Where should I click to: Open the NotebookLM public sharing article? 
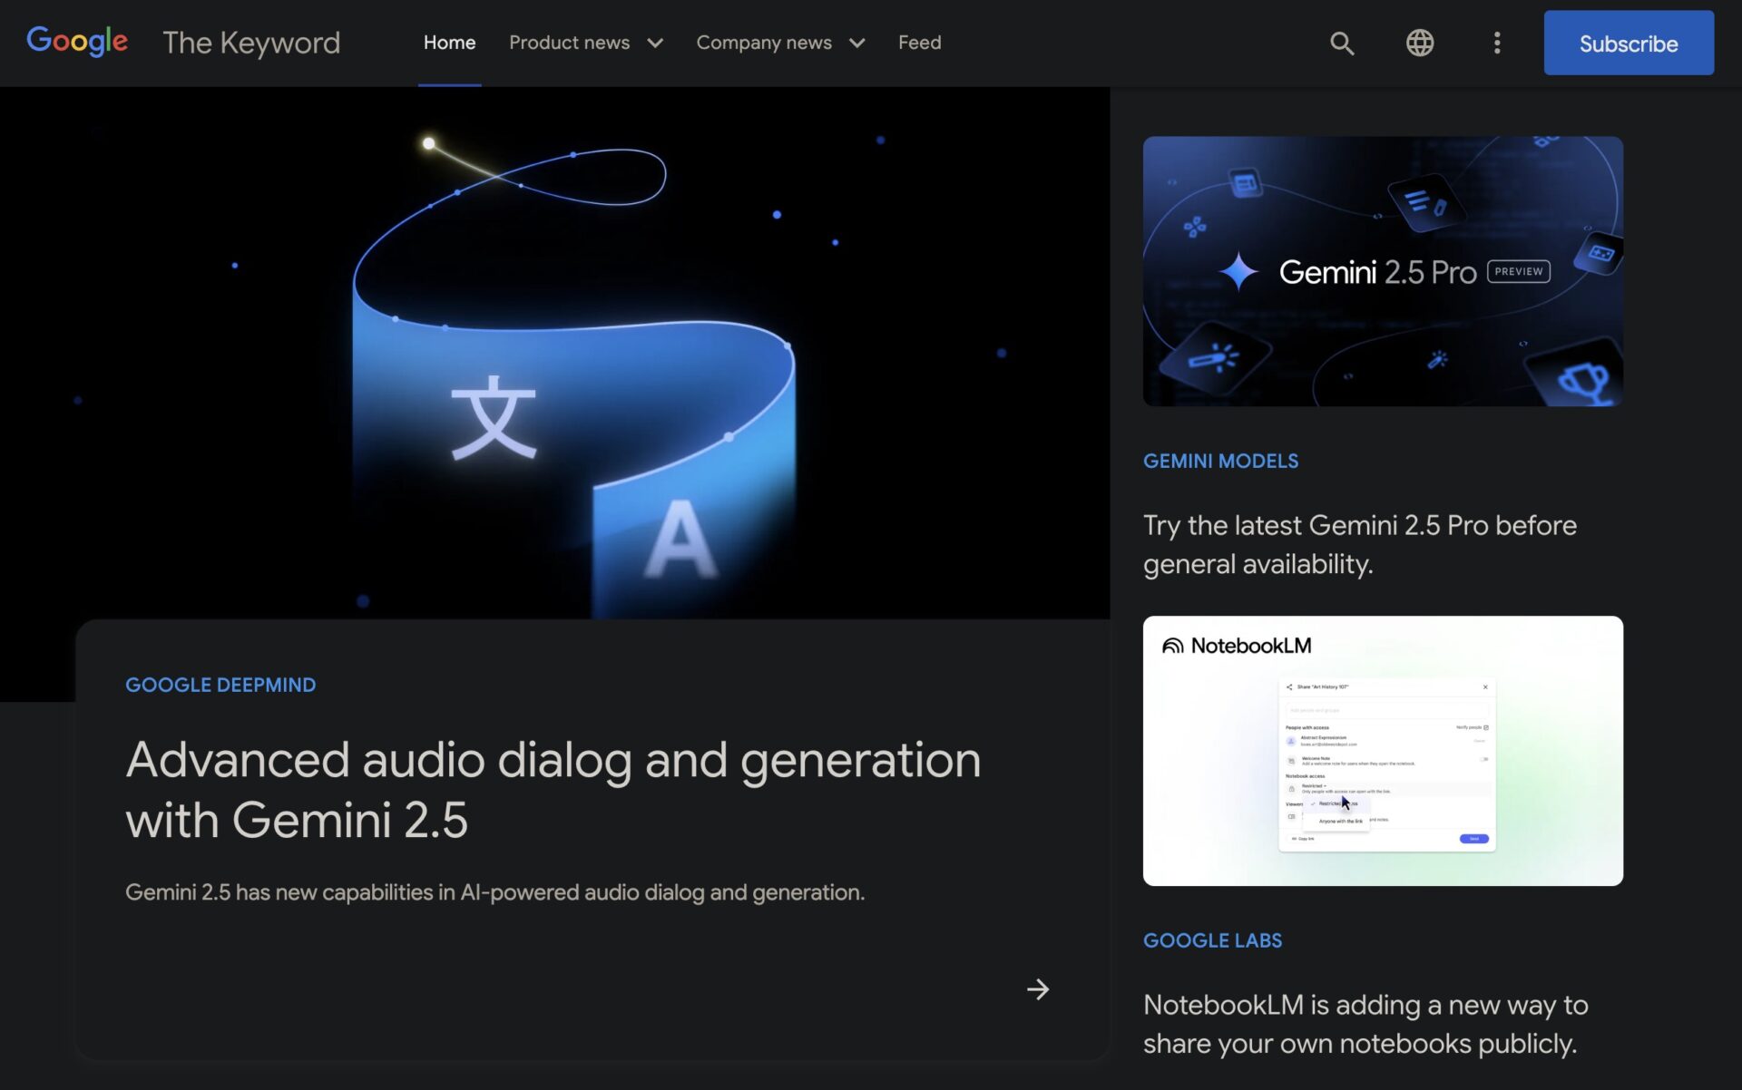[x=1365, y=1024]
